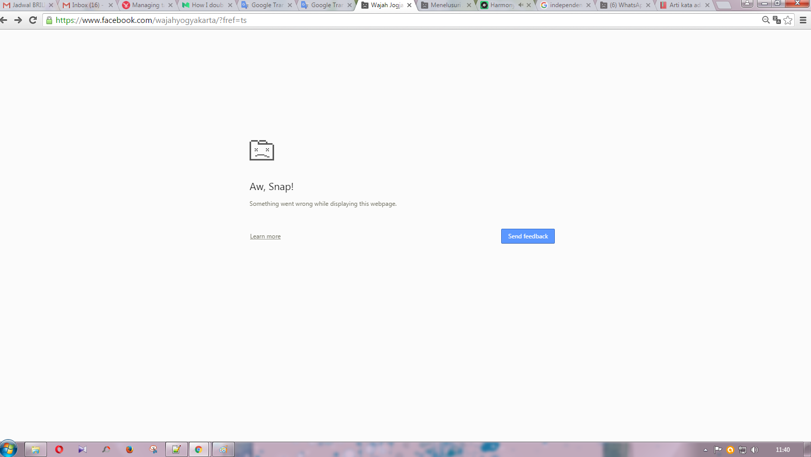Screen dimensions: 811x457
Task: Close the Wajah Jogja tab
Action: coord(409,5)
